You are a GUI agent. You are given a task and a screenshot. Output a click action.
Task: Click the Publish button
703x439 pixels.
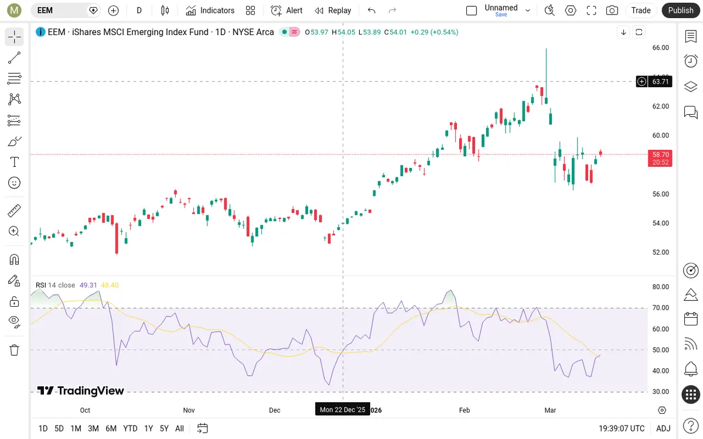click(680, 10)
